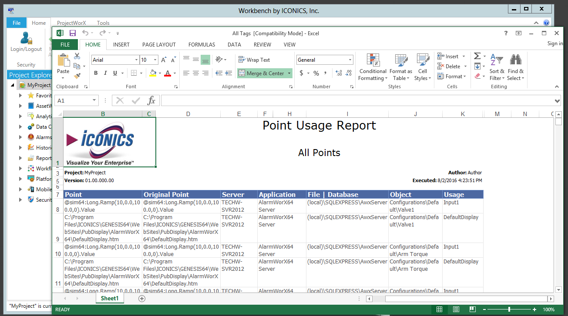The height and width of the screenshot is (316, 568).
Task: Click the green FILE button
Action: coord(65,44)
